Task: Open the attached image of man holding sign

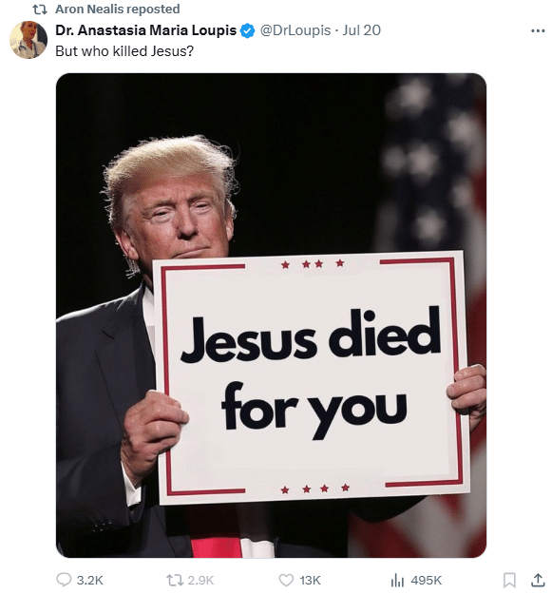Action: [271, 316]
